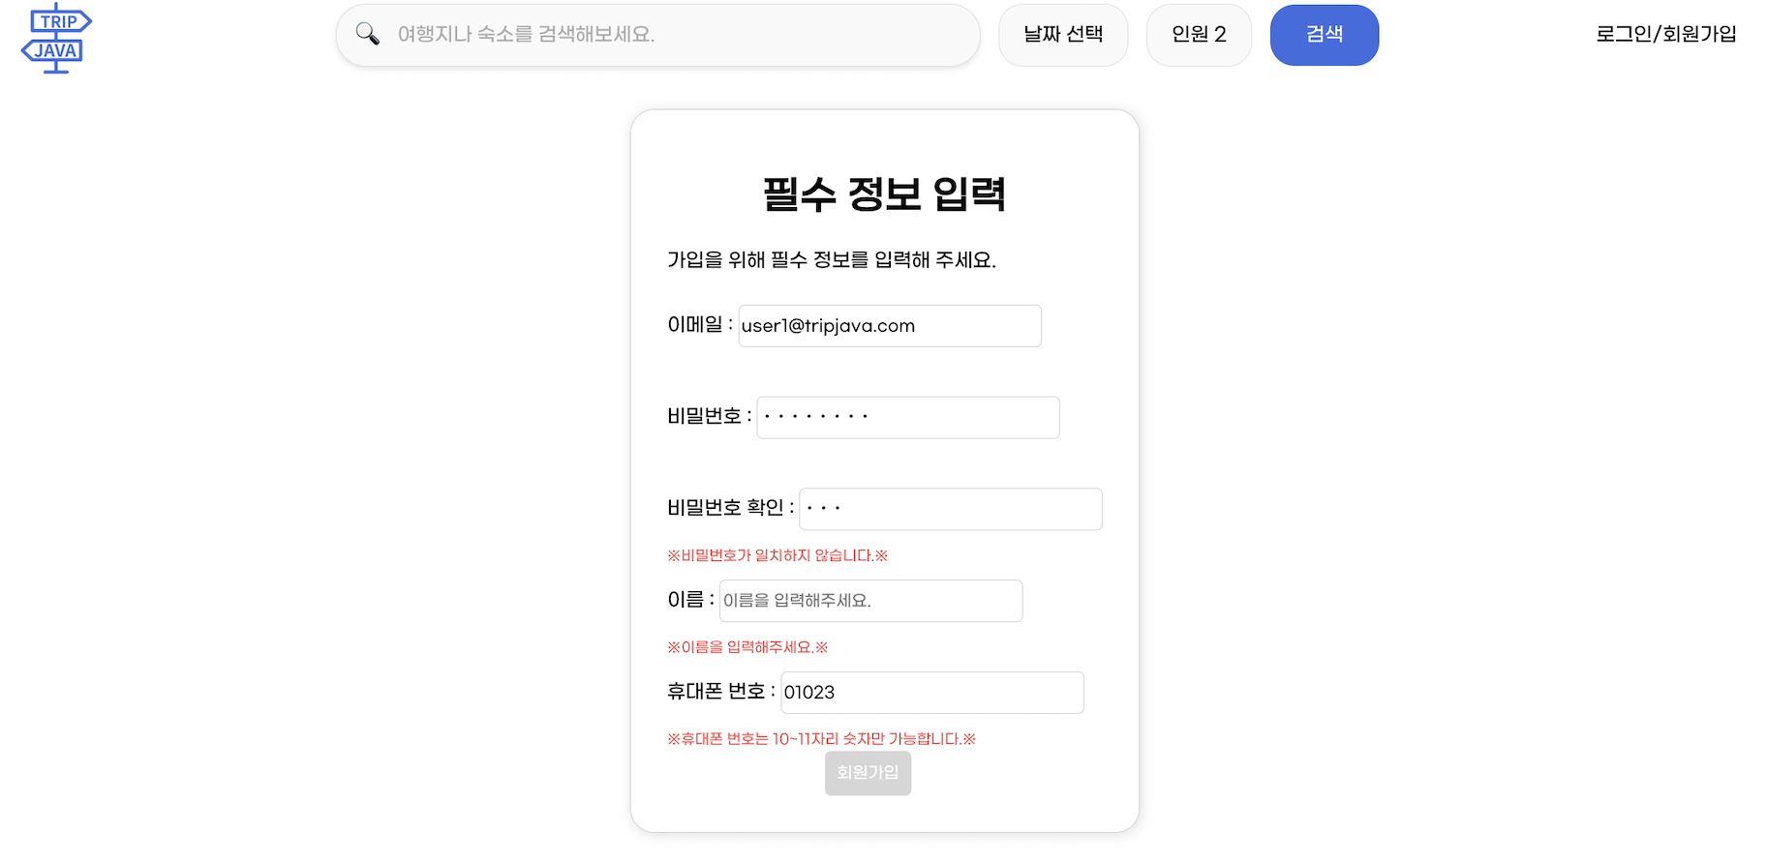Click the 이메일 input field
1768x863 pixels.
tap(890, 326)
